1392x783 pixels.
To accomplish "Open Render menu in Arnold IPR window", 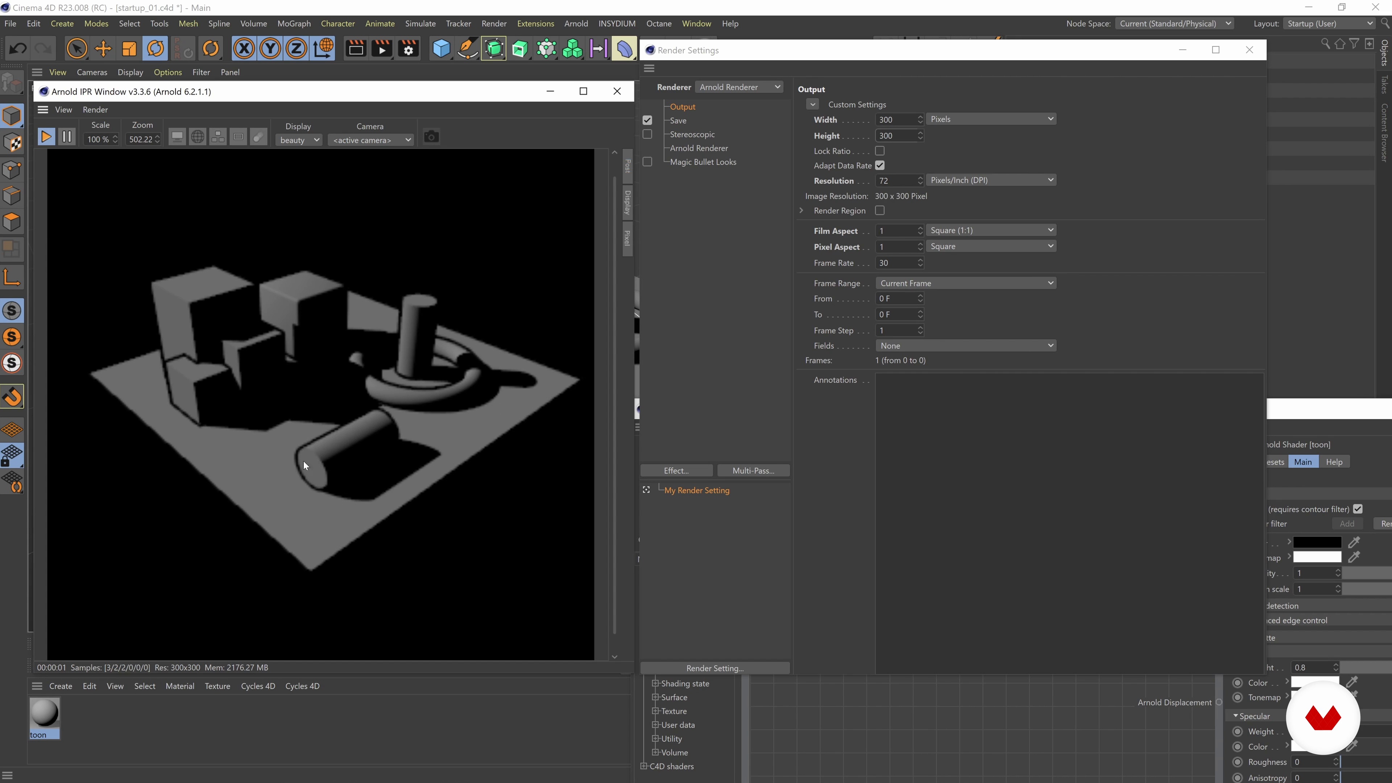I will click(95, 110).
